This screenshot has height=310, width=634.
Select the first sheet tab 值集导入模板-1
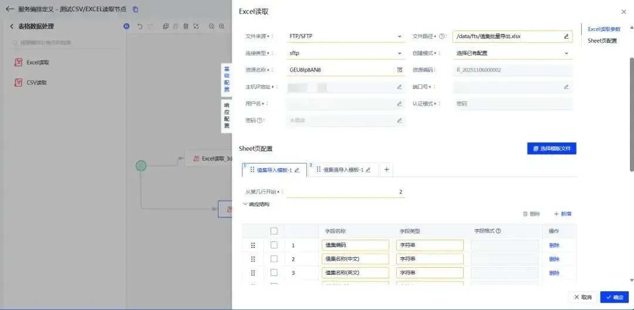274,170
